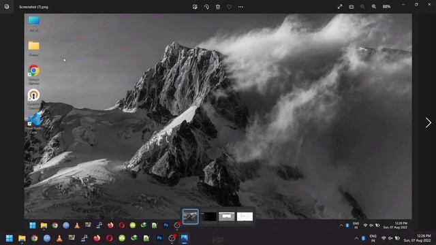The width and height of the screenshot is (436, 245).
Task: Open the Edit image tool
Action: coord(195,7)
